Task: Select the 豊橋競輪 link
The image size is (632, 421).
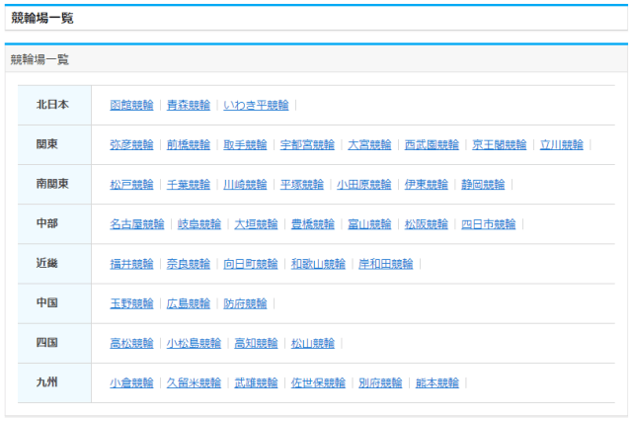Action: pos(313,223)
